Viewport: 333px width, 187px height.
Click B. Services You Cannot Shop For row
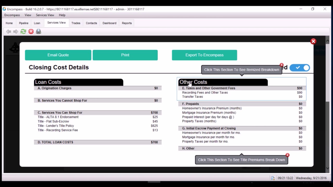point(98,101)
